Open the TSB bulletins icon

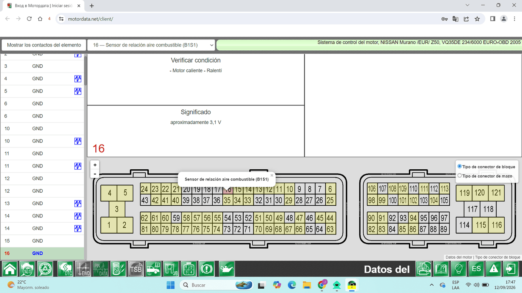[135, 269]
